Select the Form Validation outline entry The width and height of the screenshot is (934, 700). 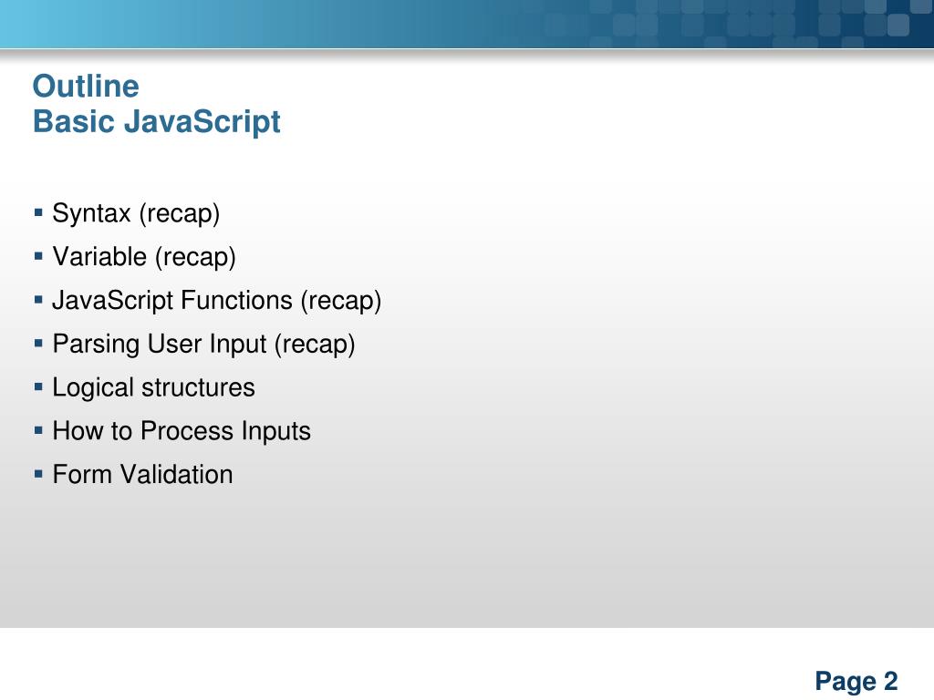click(142, 474)
